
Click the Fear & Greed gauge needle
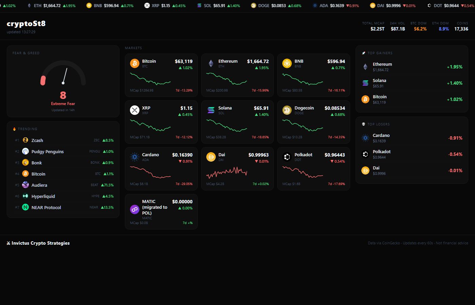[65, 76]
